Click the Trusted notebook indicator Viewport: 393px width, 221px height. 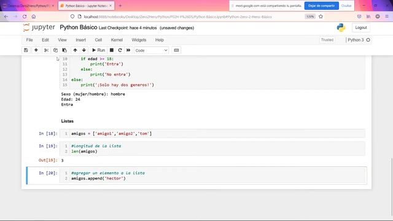click(327, 40)
